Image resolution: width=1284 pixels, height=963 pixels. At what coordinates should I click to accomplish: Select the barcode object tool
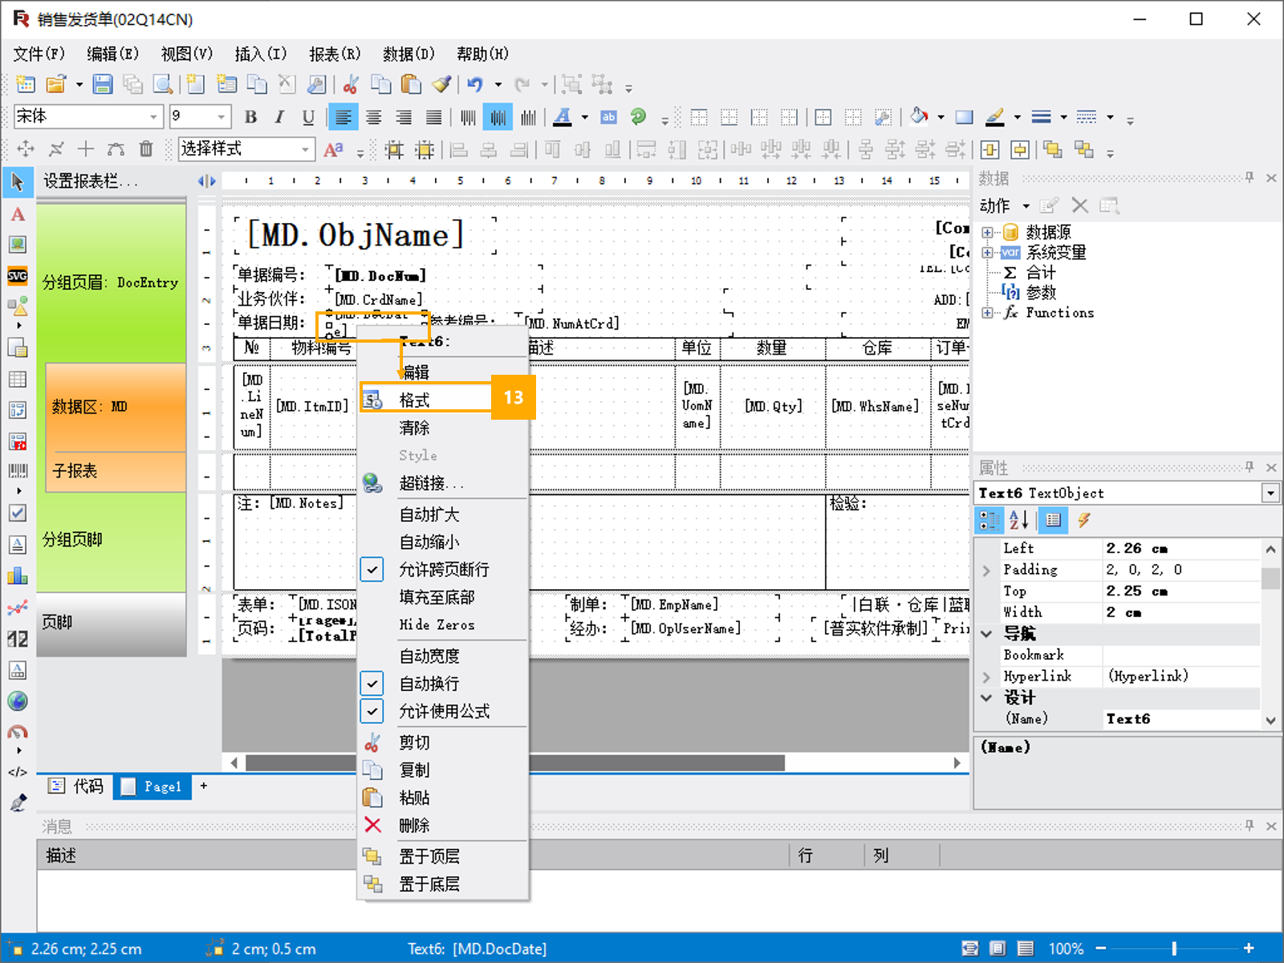pos(18,471)
